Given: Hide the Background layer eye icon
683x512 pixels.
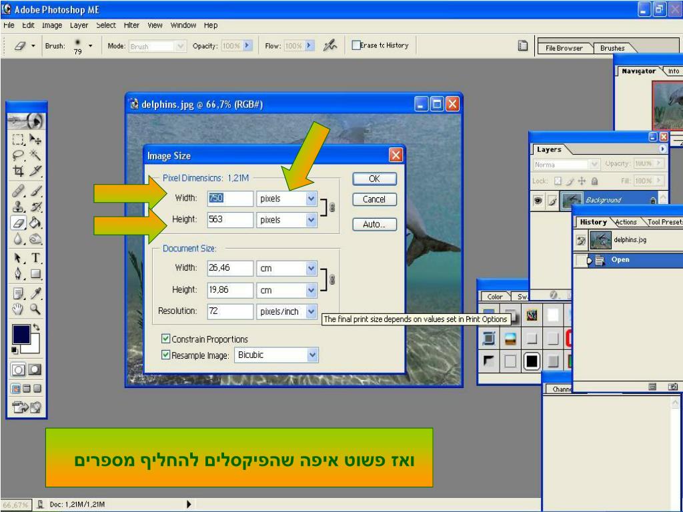Looking at the screenshot, I should point(538,200).
